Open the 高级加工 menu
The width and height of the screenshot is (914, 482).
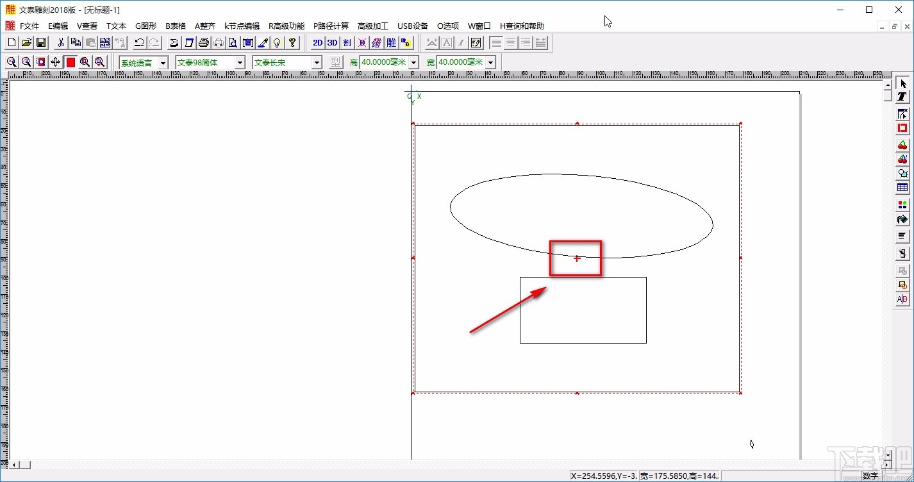pyautogui.click(x=373, y=26)
